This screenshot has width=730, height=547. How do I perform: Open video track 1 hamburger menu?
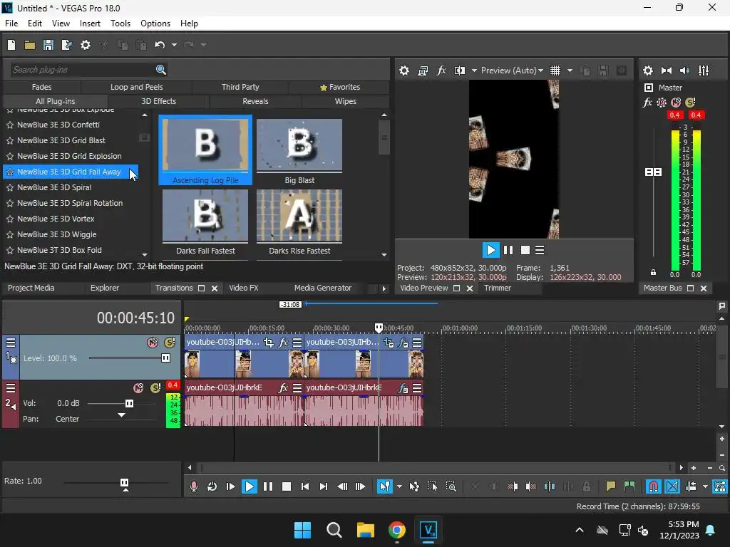[x=11, y=343]
